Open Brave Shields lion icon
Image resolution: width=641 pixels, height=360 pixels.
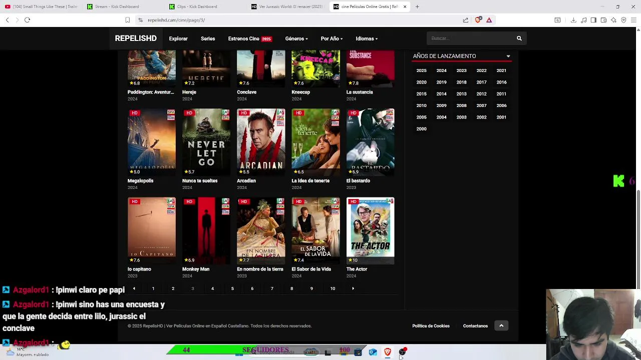478,20
